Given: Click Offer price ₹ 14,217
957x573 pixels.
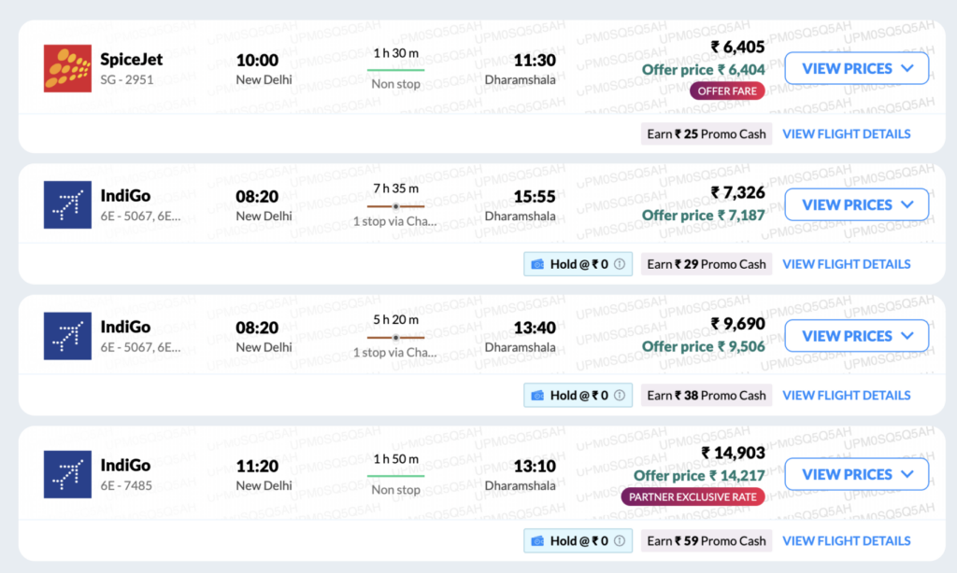Looking at the screenshot, I should 699,475.
